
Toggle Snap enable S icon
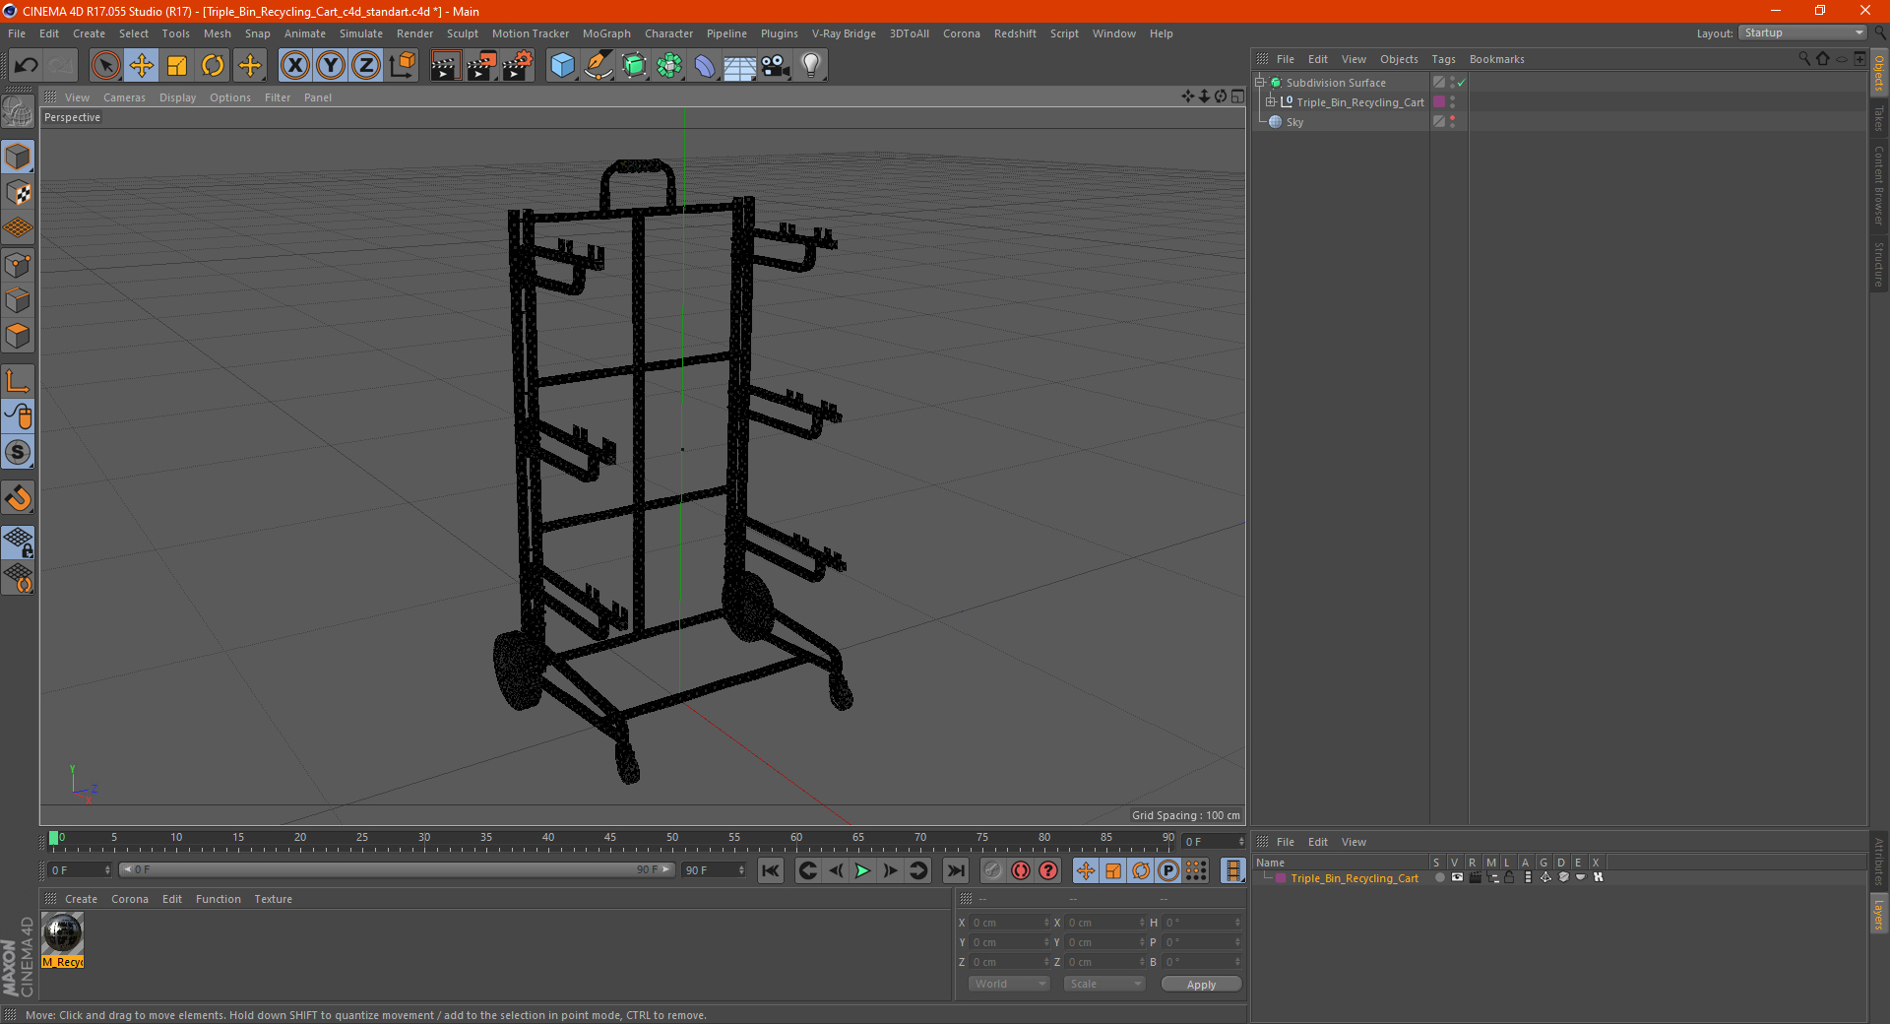click(18, 453)
